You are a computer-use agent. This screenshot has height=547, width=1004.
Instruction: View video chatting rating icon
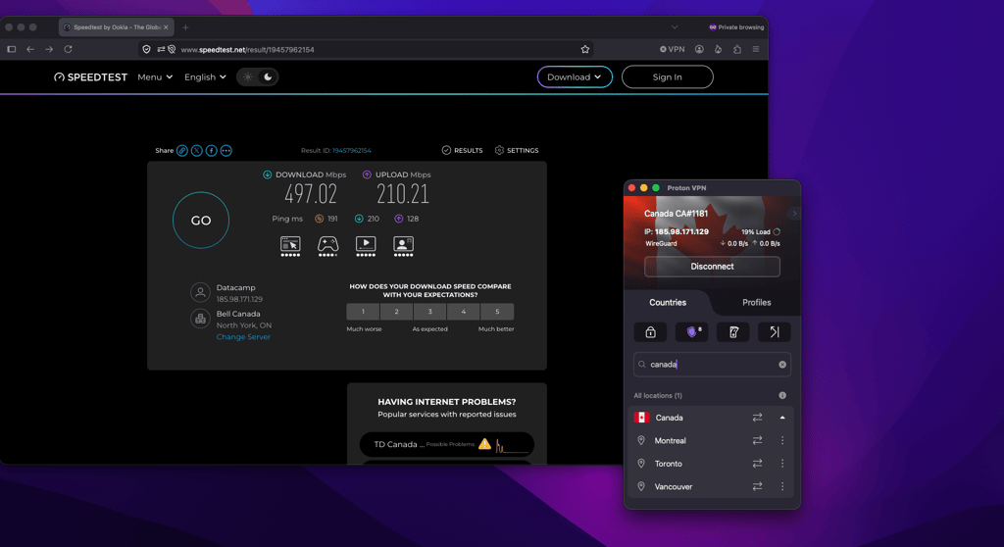tap(403, 246)
